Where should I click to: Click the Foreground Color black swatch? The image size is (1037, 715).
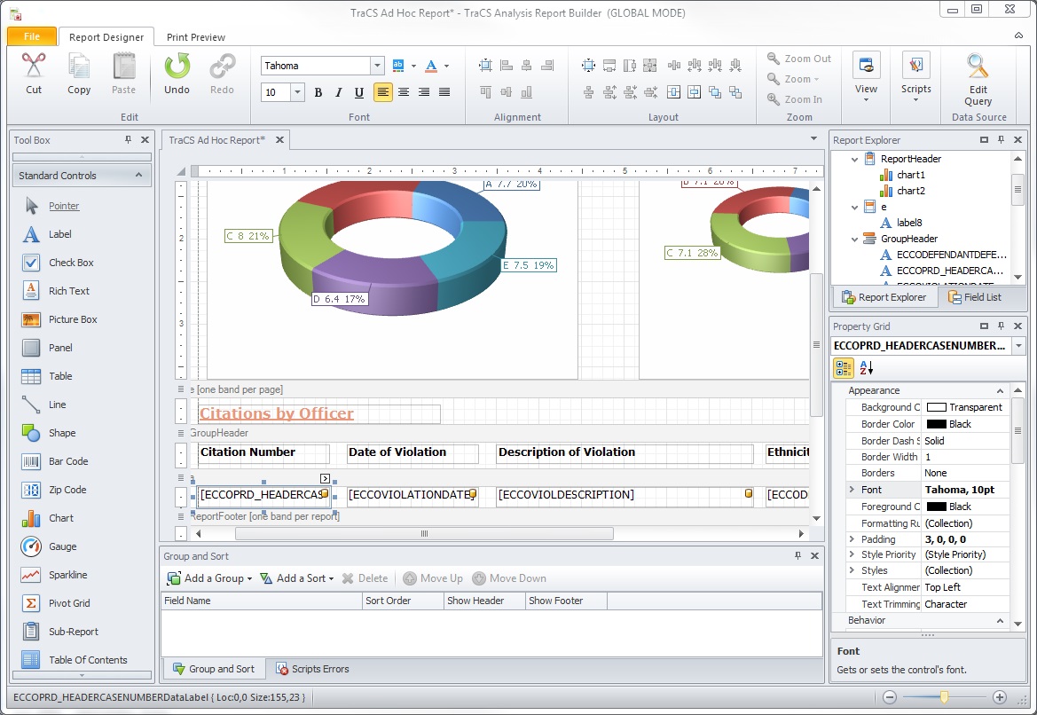pyautogui.click(x=936, y=507)
